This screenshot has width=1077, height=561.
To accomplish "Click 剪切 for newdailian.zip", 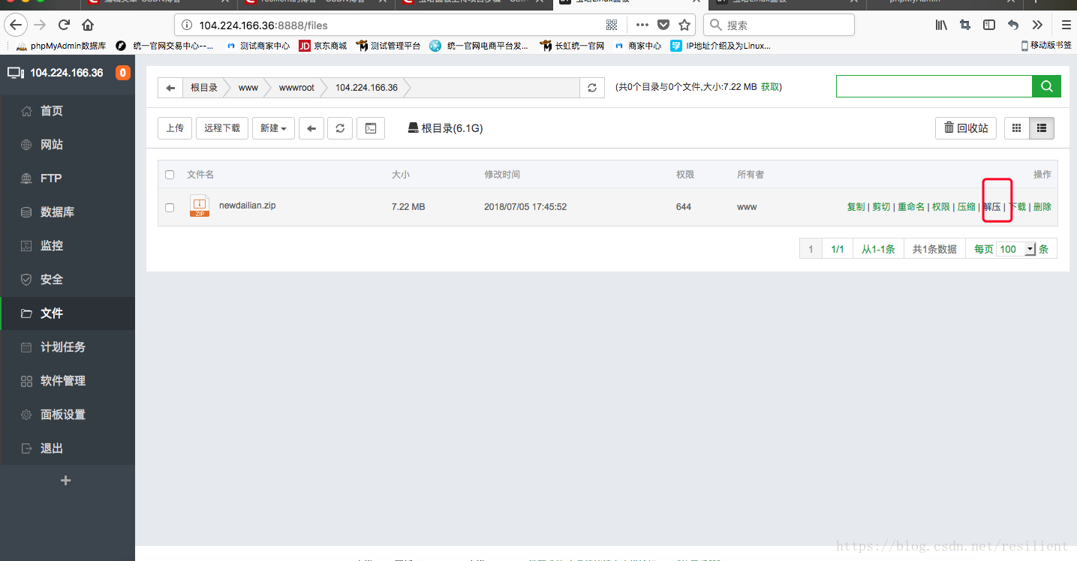I will click(881, 207).
